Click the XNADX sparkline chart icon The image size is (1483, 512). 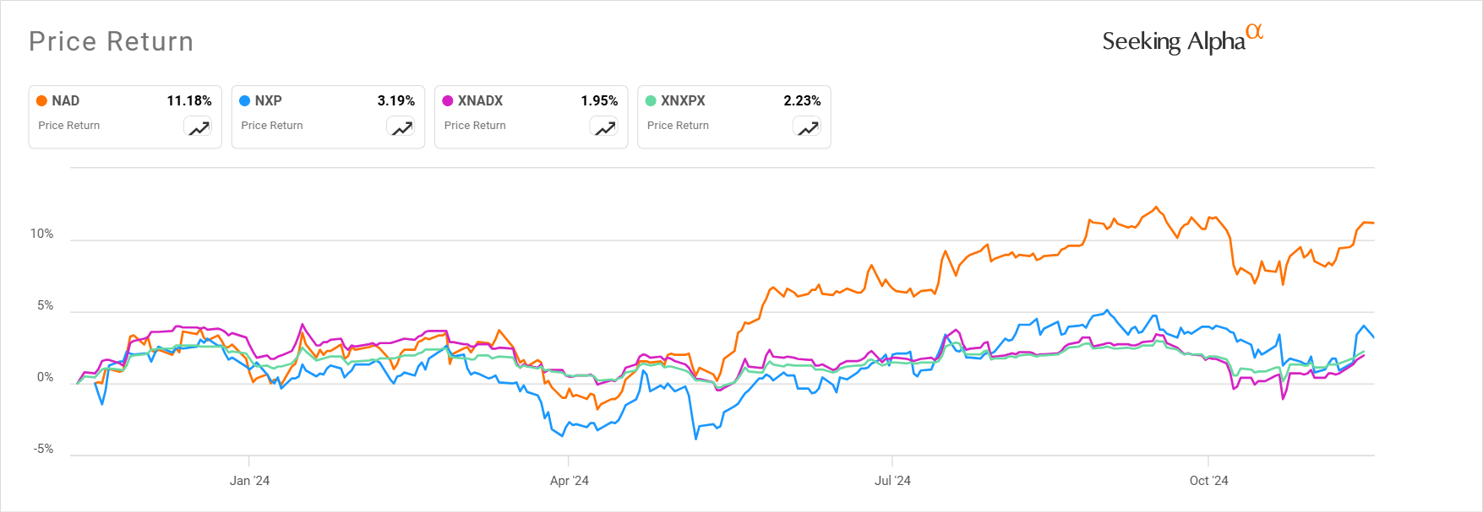[603, 126]
